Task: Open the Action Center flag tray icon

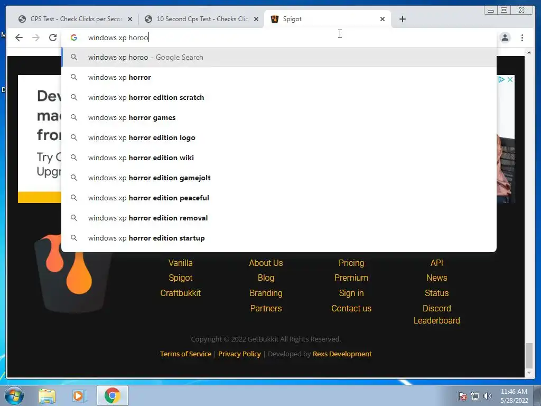Action: click(462, 396)
